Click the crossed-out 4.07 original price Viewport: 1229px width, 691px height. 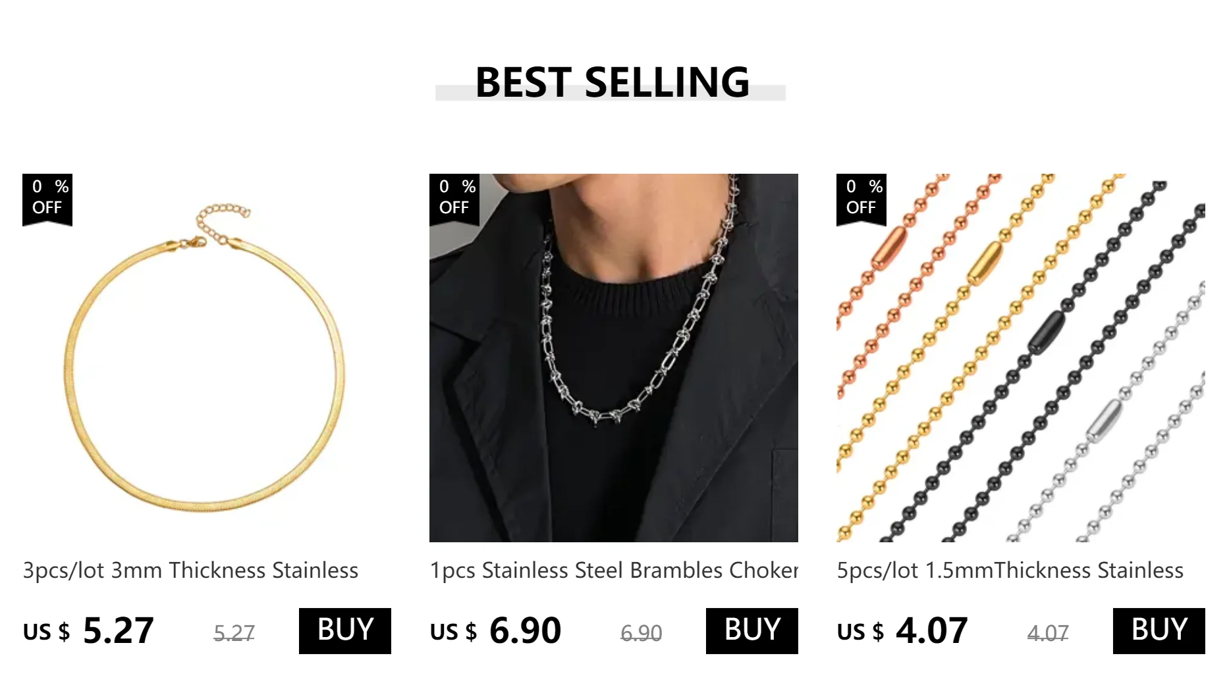1048,633
